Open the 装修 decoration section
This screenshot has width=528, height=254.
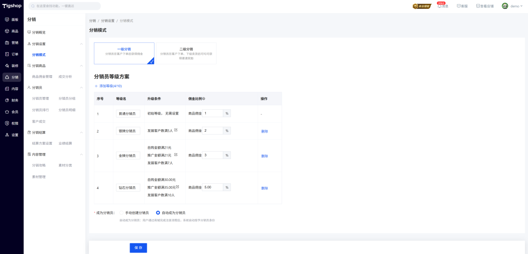12,65
